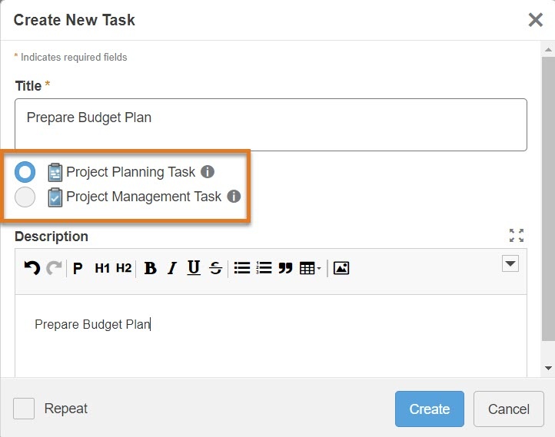Underline the description text
Screen dimensions: 555x437
pos(194,267)
